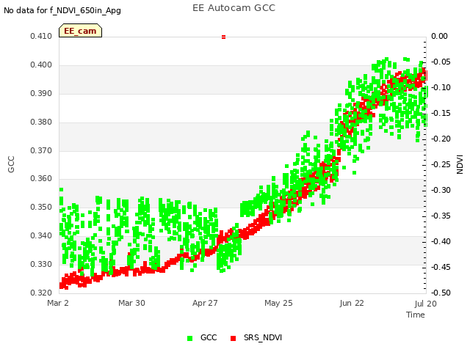Click the 0.360 GCC axis value
Screen dimensions: 470x352
click(41, 179)
